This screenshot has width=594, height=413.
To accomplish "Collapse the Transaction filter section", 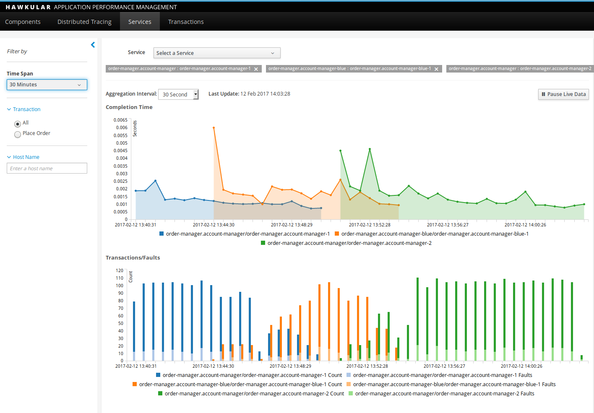I will point(24,109).
